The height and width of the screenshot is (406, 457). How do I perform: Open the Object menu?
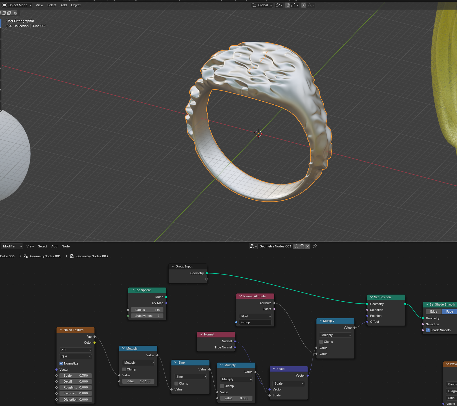click(76, 5)
